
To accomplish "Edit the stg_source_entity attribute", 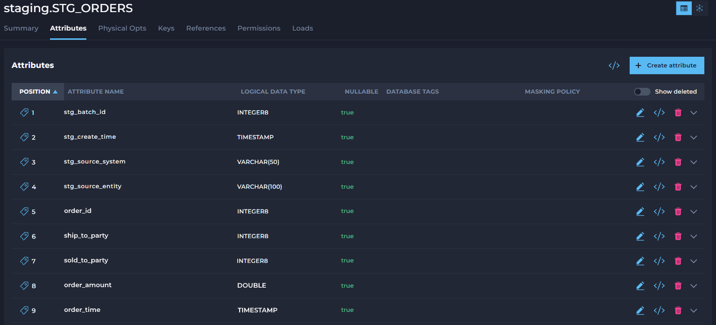I will coord(640,187).
